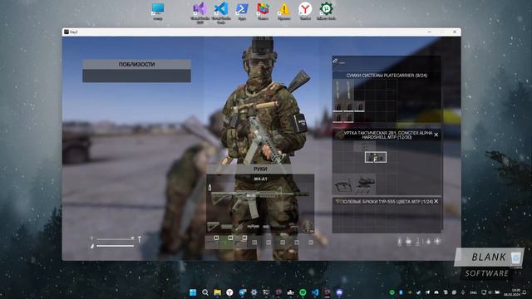Image resolution: width=532 pixels, height=299 pixels.
Task: Click the СУМКИ СИСТЕМЫ PLATECARRIER header
Action: click(x=387, y=76)
